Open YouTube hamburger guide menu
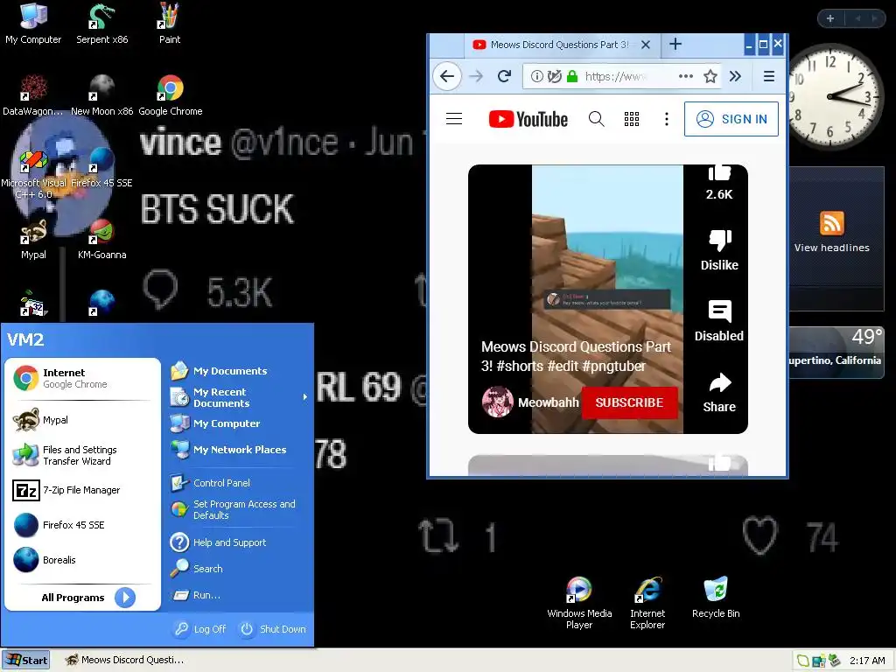This screenshot has width=896, height=672. pos(454,119)
